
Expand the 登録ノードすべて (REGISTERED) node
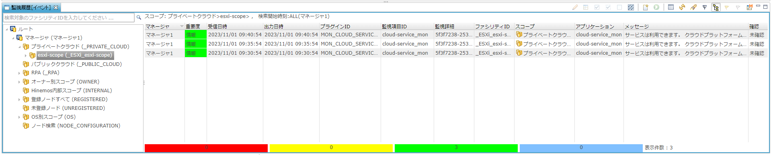19,99
